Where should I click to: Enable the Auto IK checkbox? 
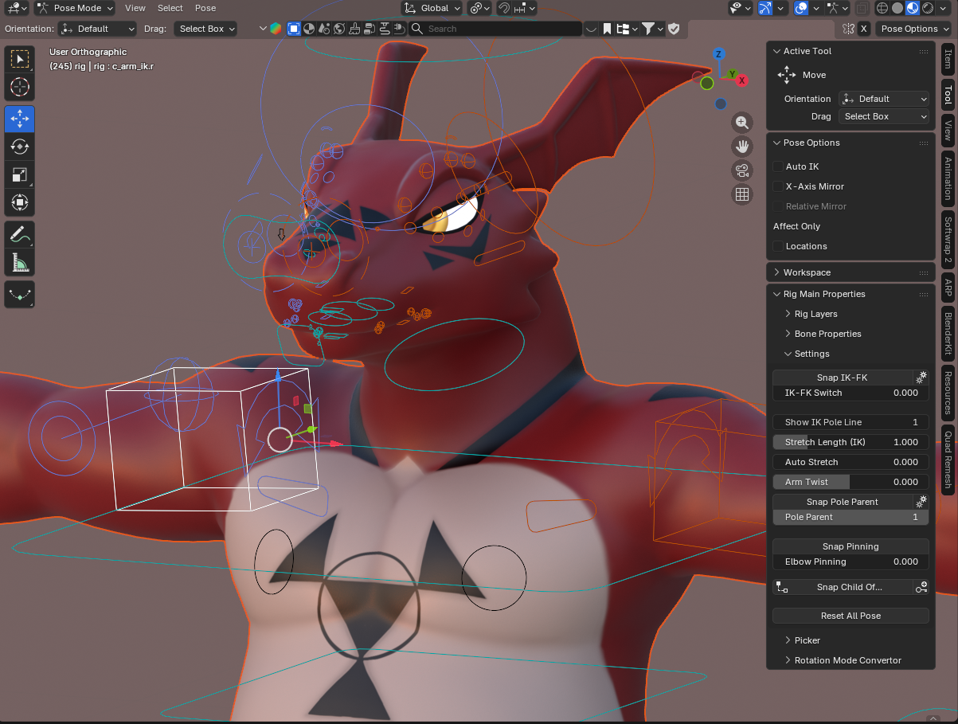click(778, 166)
